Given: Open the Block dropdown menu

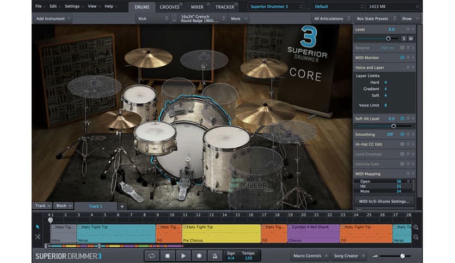Looking at the screenshot, I should pos(64,205).
